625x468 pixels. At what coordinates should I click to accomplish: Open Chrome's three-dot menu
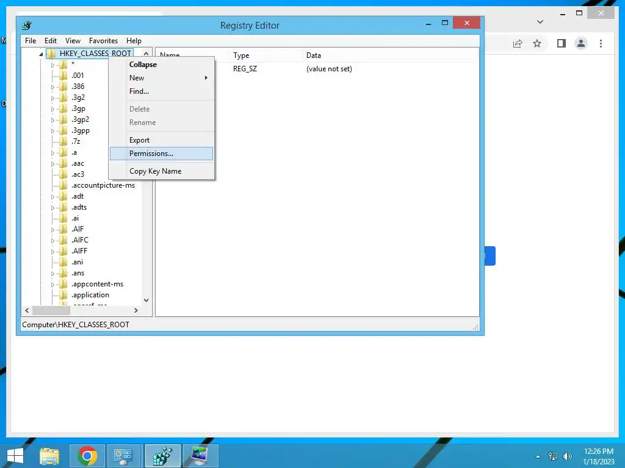coord(601,43)
